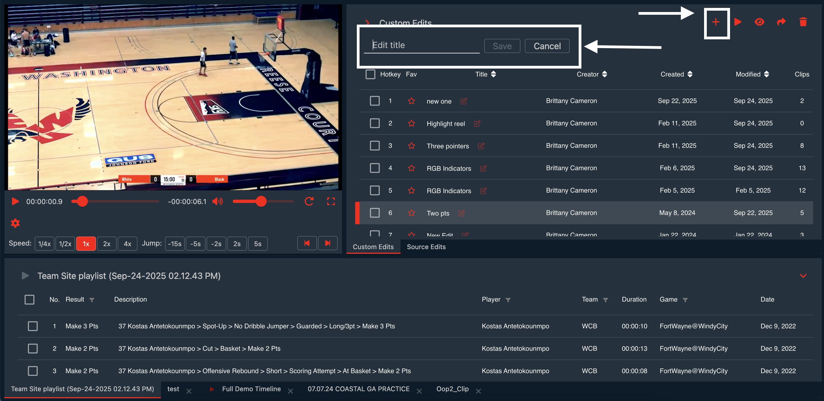The image size is (824, 401).
Task: Check clip 2 'Make 2 Pts' checkbox
Action: pos(33,349)
